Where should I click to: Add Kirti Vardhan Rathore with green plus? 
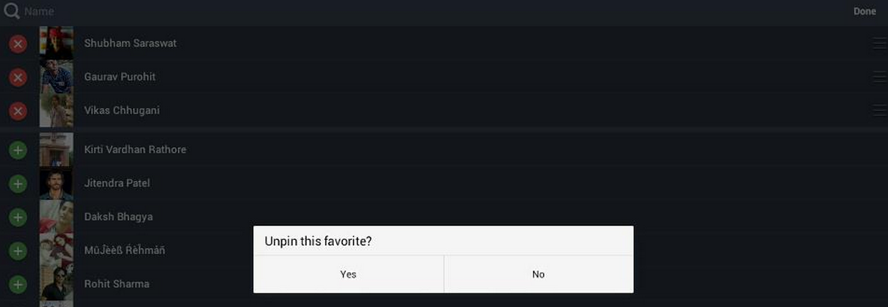point(18,150)
